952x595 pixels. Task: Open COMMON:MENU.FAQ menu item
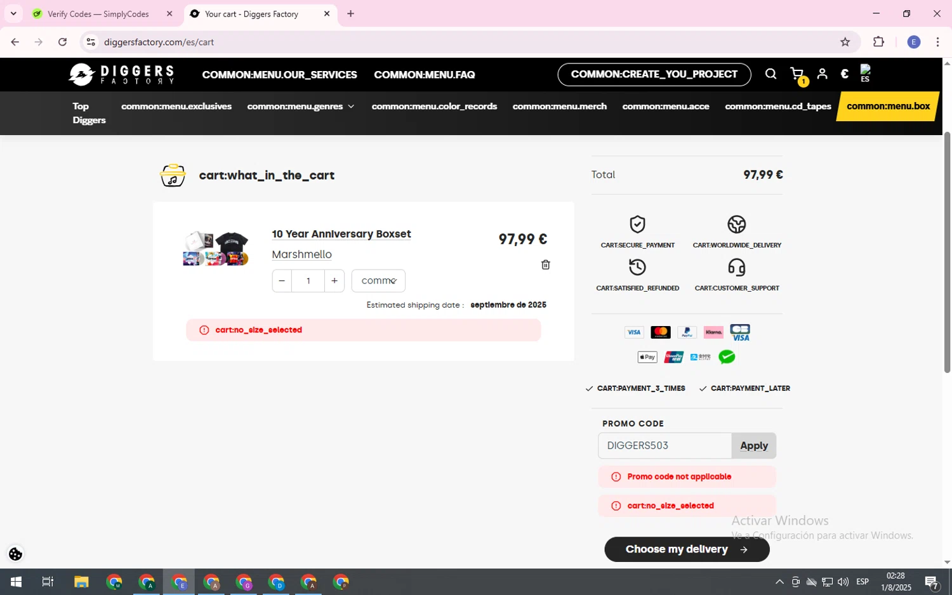(x=424, y=74)
